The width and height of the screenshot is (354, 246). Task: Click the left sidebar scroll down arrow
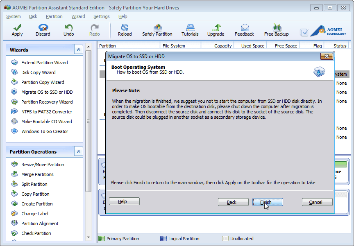pyautogui.click(x=88, y=237)
